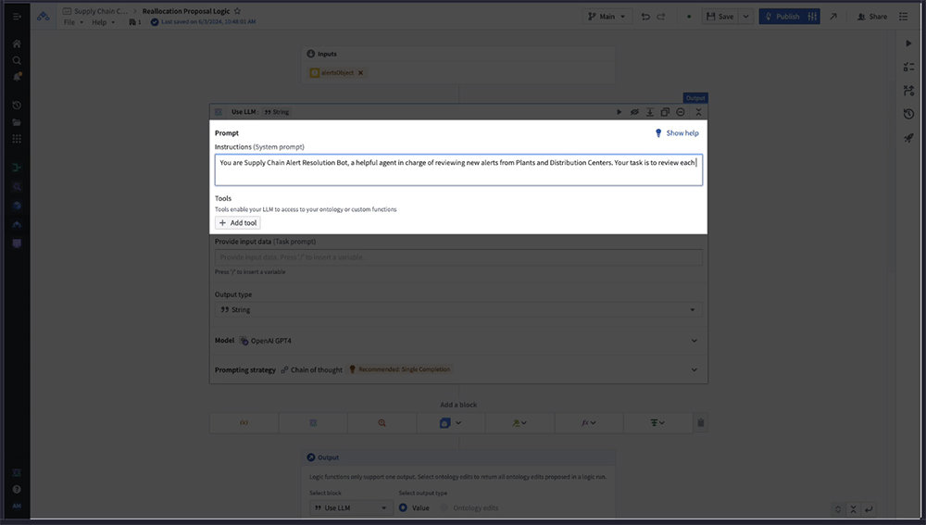Duplicate the Use LLM block
This screenshot has width=926, height=525.
(x=665, y=112)
